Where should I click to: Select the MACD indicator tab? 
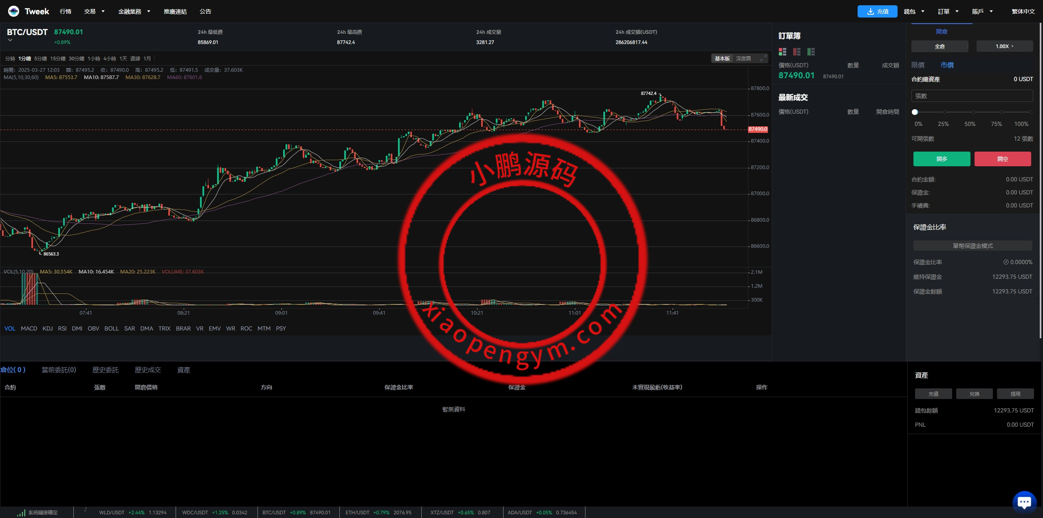[x=29, y=328]
